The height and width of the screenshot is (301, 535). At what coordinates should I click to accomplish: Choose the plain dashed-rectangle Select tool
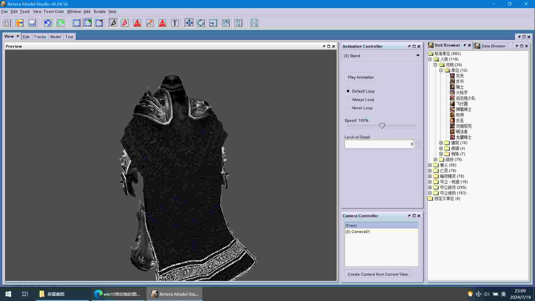[77, 23]
